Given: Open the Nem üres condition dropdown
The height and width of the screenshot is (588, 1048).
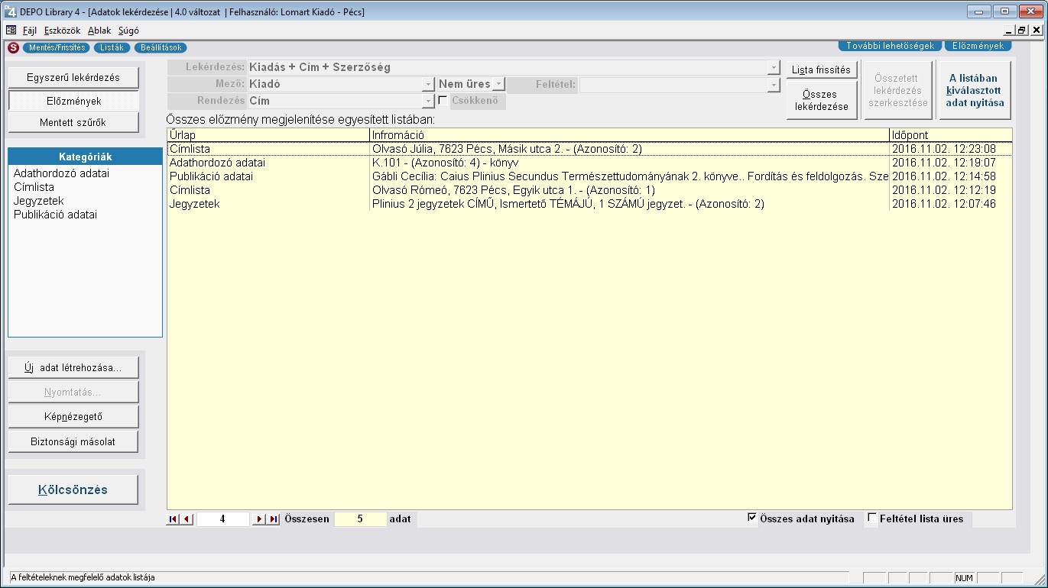Looking at the screenshot, I should point(498,84).
